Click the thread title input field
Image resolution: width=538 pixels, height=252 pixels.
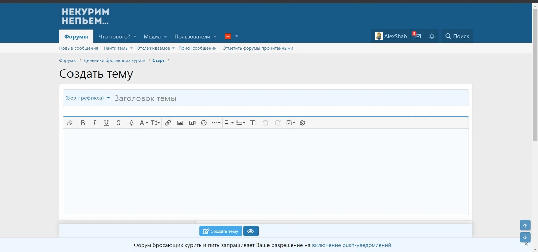(290, 98)
